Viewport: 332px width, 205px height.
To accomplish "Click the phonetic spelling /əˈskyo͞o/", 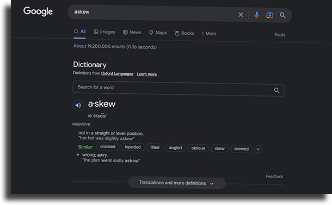I will pos(97,116).
